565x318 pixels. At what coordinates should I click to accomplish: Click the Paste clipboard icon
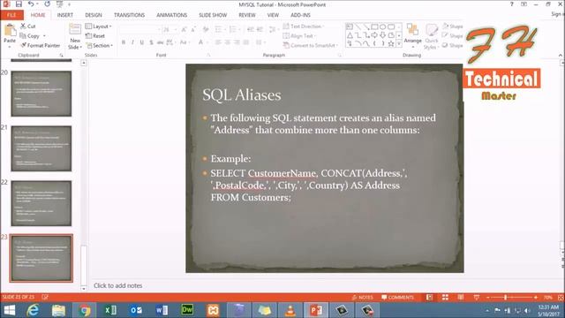[10, 30]
